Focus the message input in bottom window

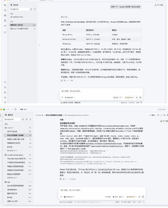click(x=102, y=190)
